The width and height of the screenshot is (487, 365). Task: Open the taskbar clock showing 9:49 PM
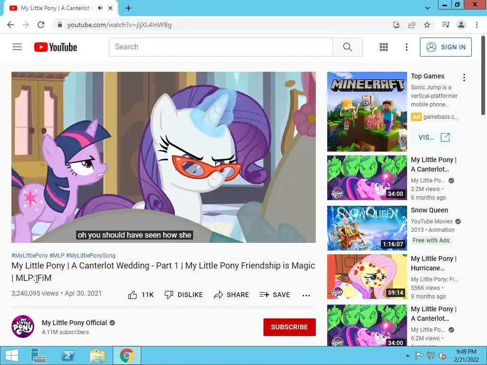point(466,355)
